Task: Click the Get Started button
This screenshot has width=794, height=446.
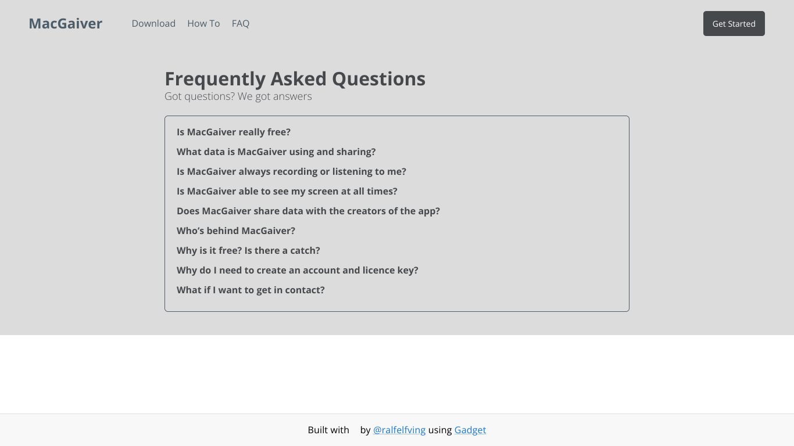Action: 734,24
